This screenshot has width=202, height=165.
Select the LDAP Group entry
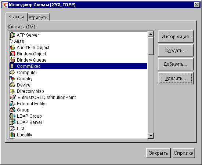tap(78, 116)
